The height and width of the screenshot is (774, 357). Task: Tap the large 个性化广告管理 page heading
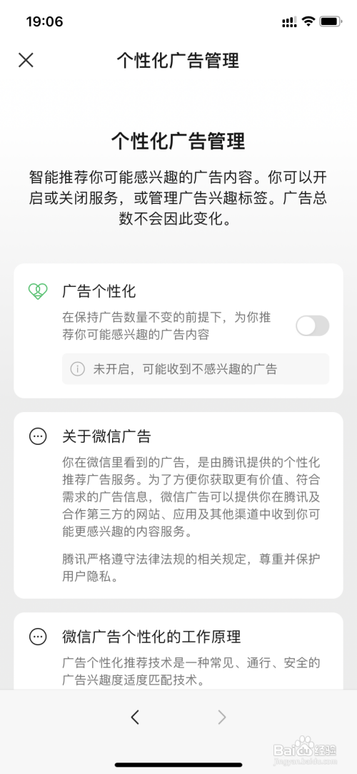click(x=178, y=141)
